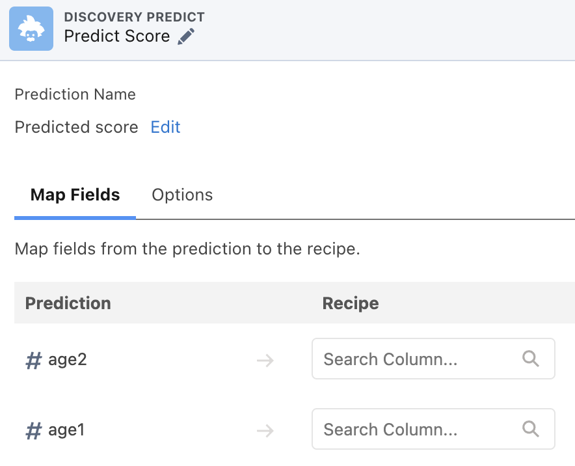Screen dimensions: 575x466
Task: Switch to the Map Fields tab
Action: click(75, 195)
